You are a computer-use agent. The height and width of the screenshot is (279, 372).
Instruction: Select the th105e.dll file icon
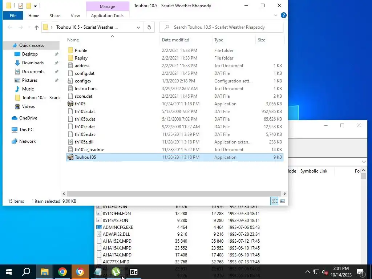coord(70,142)
